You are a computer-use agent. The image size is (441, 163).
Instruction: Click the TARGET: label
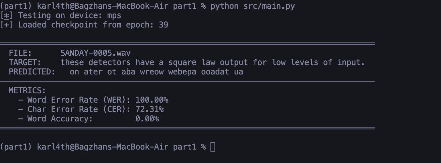[25, 62]
